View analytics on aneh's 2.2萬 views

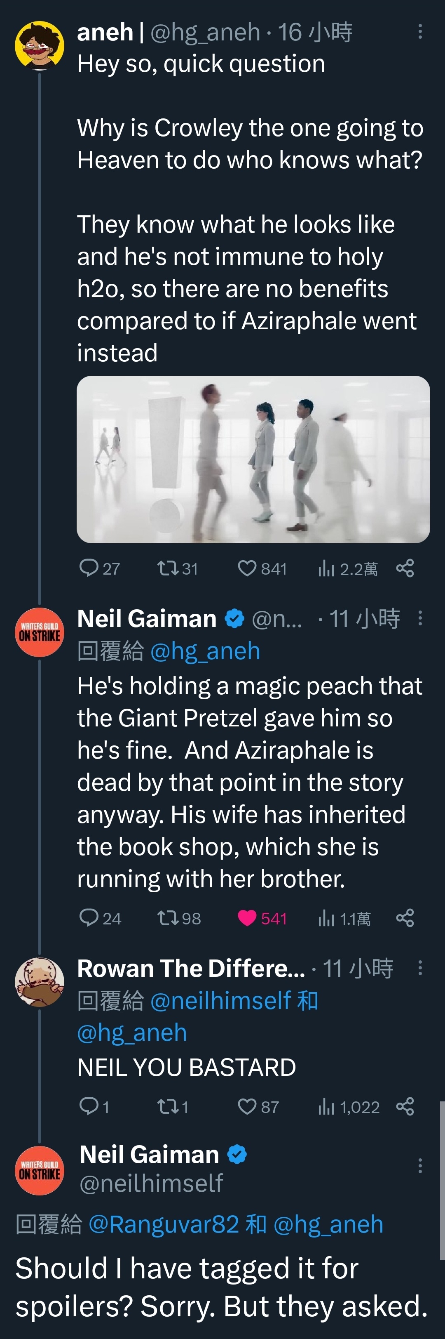(x=326, y=569)
